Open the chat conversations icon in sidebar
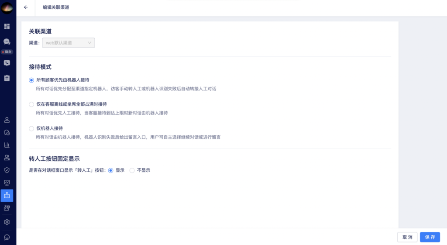Viewport: 447px width, 245px height. [x=7, y=41]
